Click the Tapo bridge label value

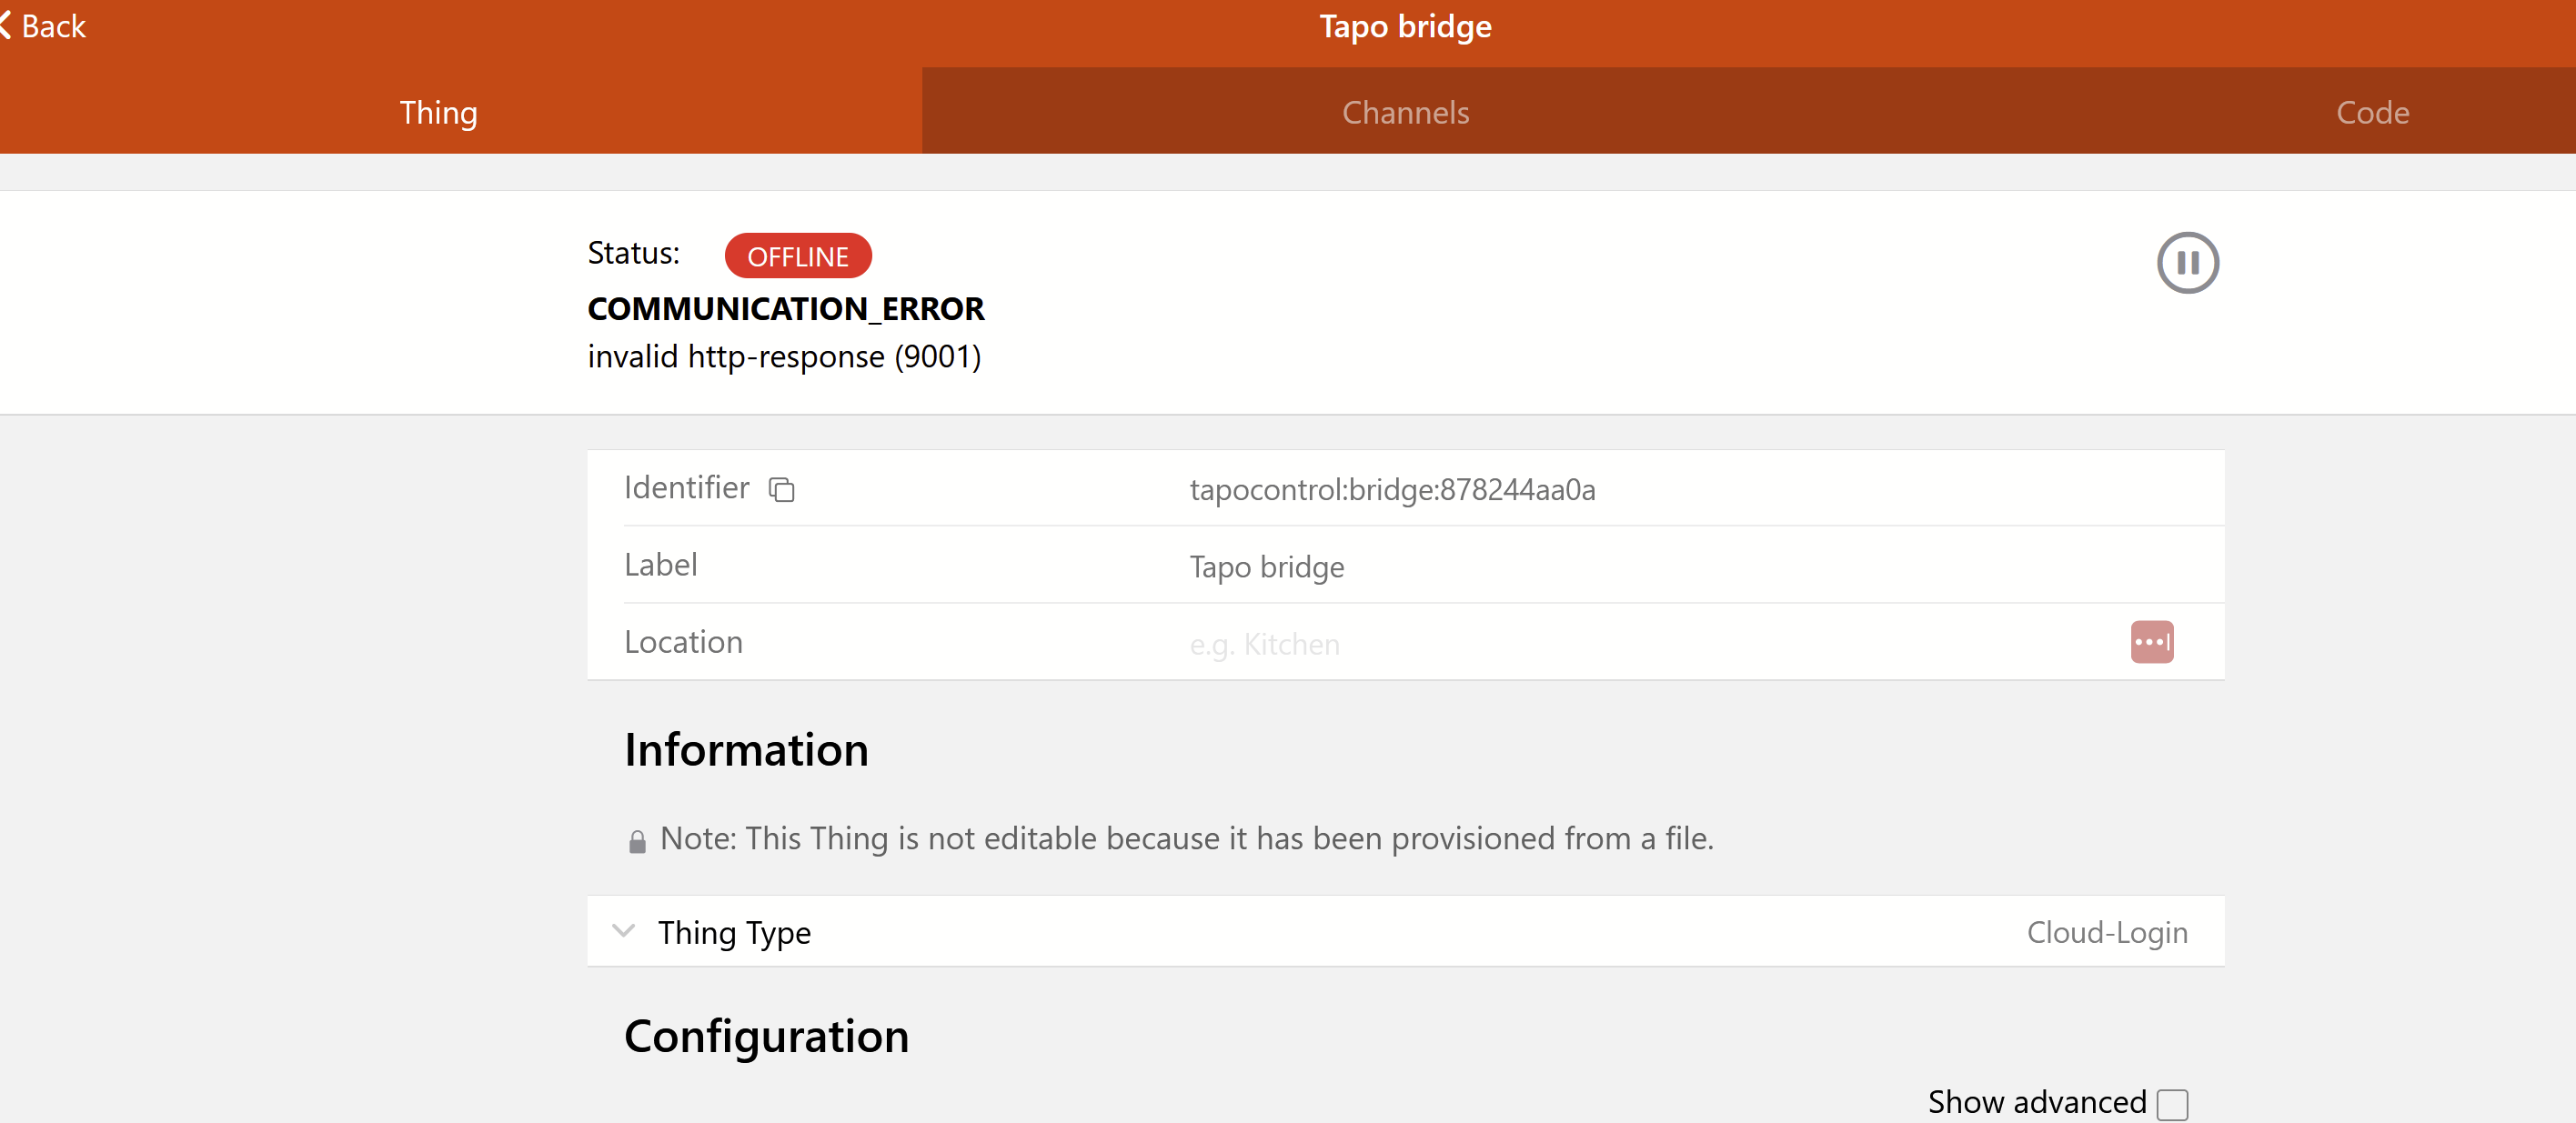(1266, 567)
